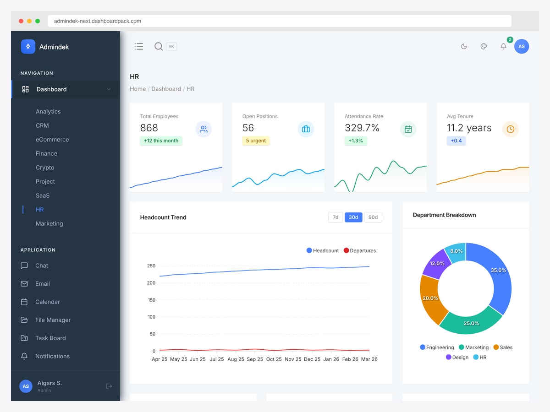550x412 pixels.
Task: Click the 5 urgent badge
Action: pos(256,141)
